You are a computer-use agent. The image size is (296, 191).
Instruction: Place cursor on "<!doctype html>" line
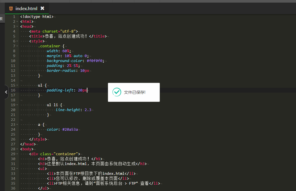[x=37, y=17]
